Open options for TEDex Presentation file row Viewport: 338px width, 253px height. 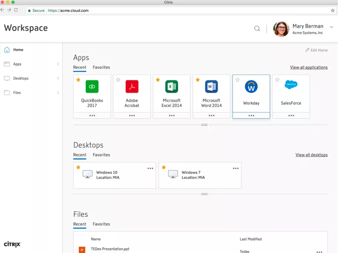click(319, 252)
